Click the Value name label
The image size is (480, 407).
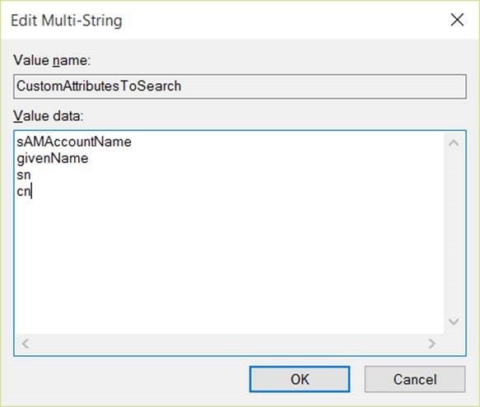coord(52,60)
